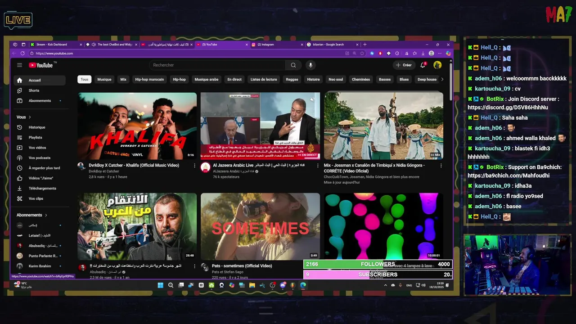Viewport: 576px width, 324px height.
Task: Open the DvrkBoy et Catcher channel link
Action: tap(104, 171)
